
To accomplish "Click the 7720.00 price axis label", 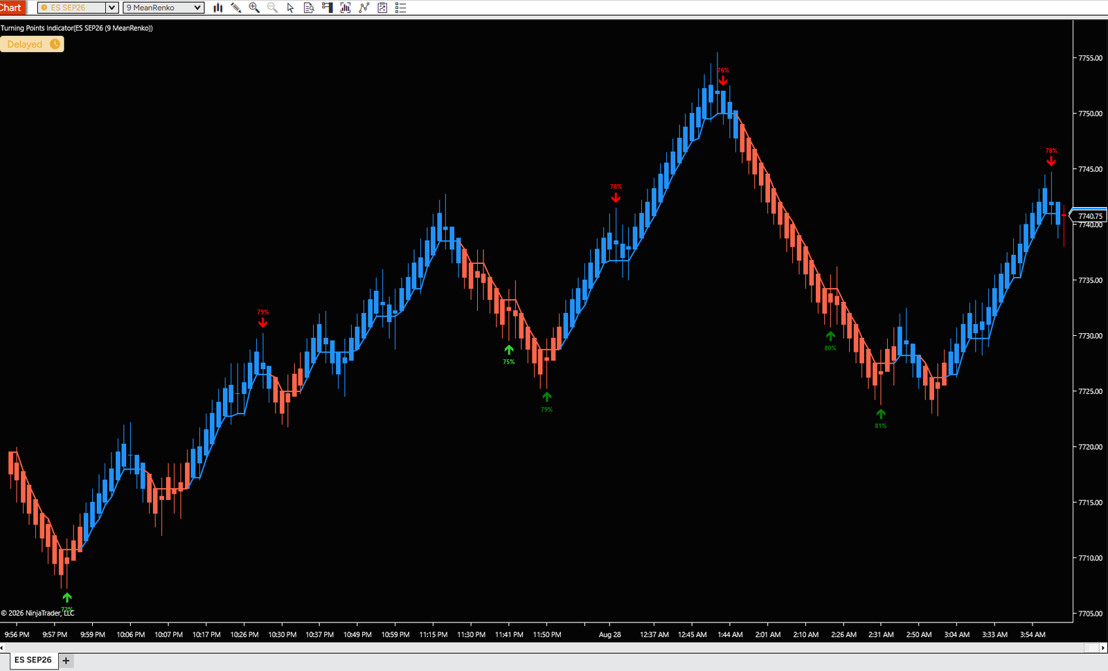I will click(x=1090, y=447).
